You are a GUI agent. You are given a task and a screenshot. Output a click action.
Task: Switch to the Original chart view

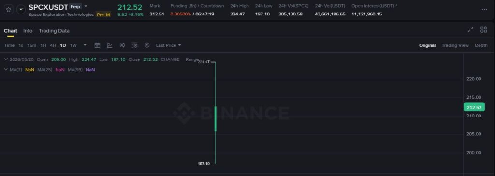427,45
